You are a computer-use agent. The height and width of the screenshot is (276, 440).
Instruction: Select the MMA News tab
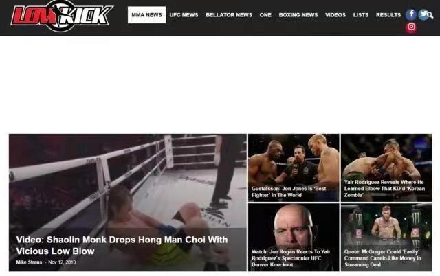tap(146, 15)
